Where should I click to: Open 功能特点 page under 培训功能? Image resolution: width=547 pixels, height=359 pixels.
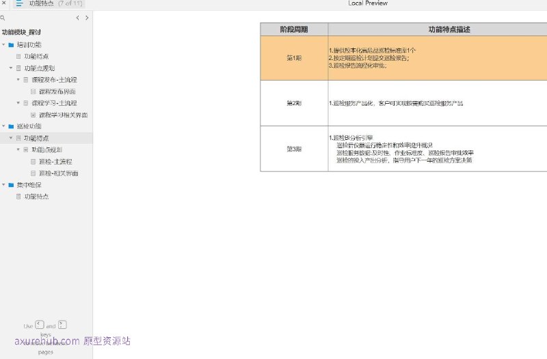[x=36, y=57]
